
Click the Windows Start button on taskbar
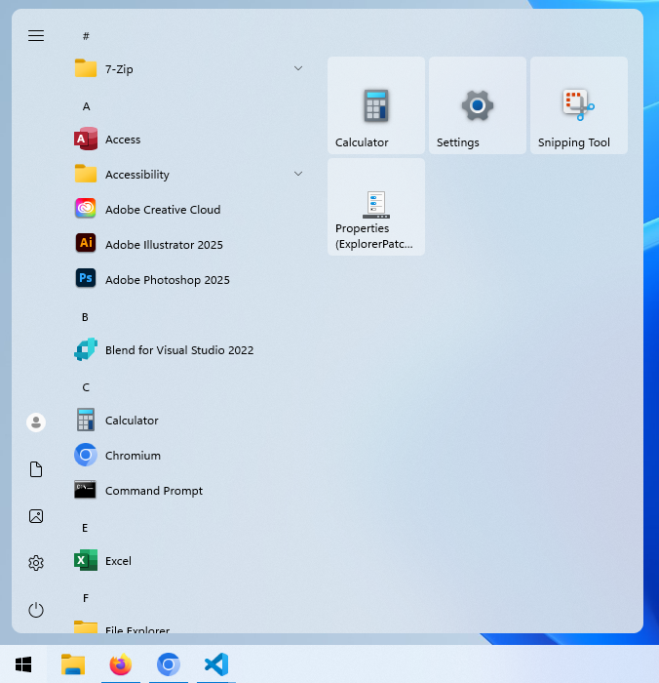[x=23, y=664]
